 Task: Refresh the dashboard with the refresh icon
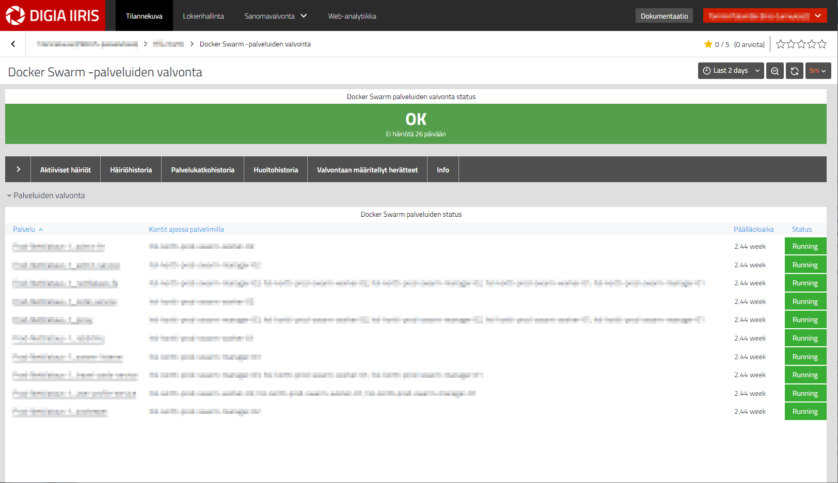[x=795, y=71]
